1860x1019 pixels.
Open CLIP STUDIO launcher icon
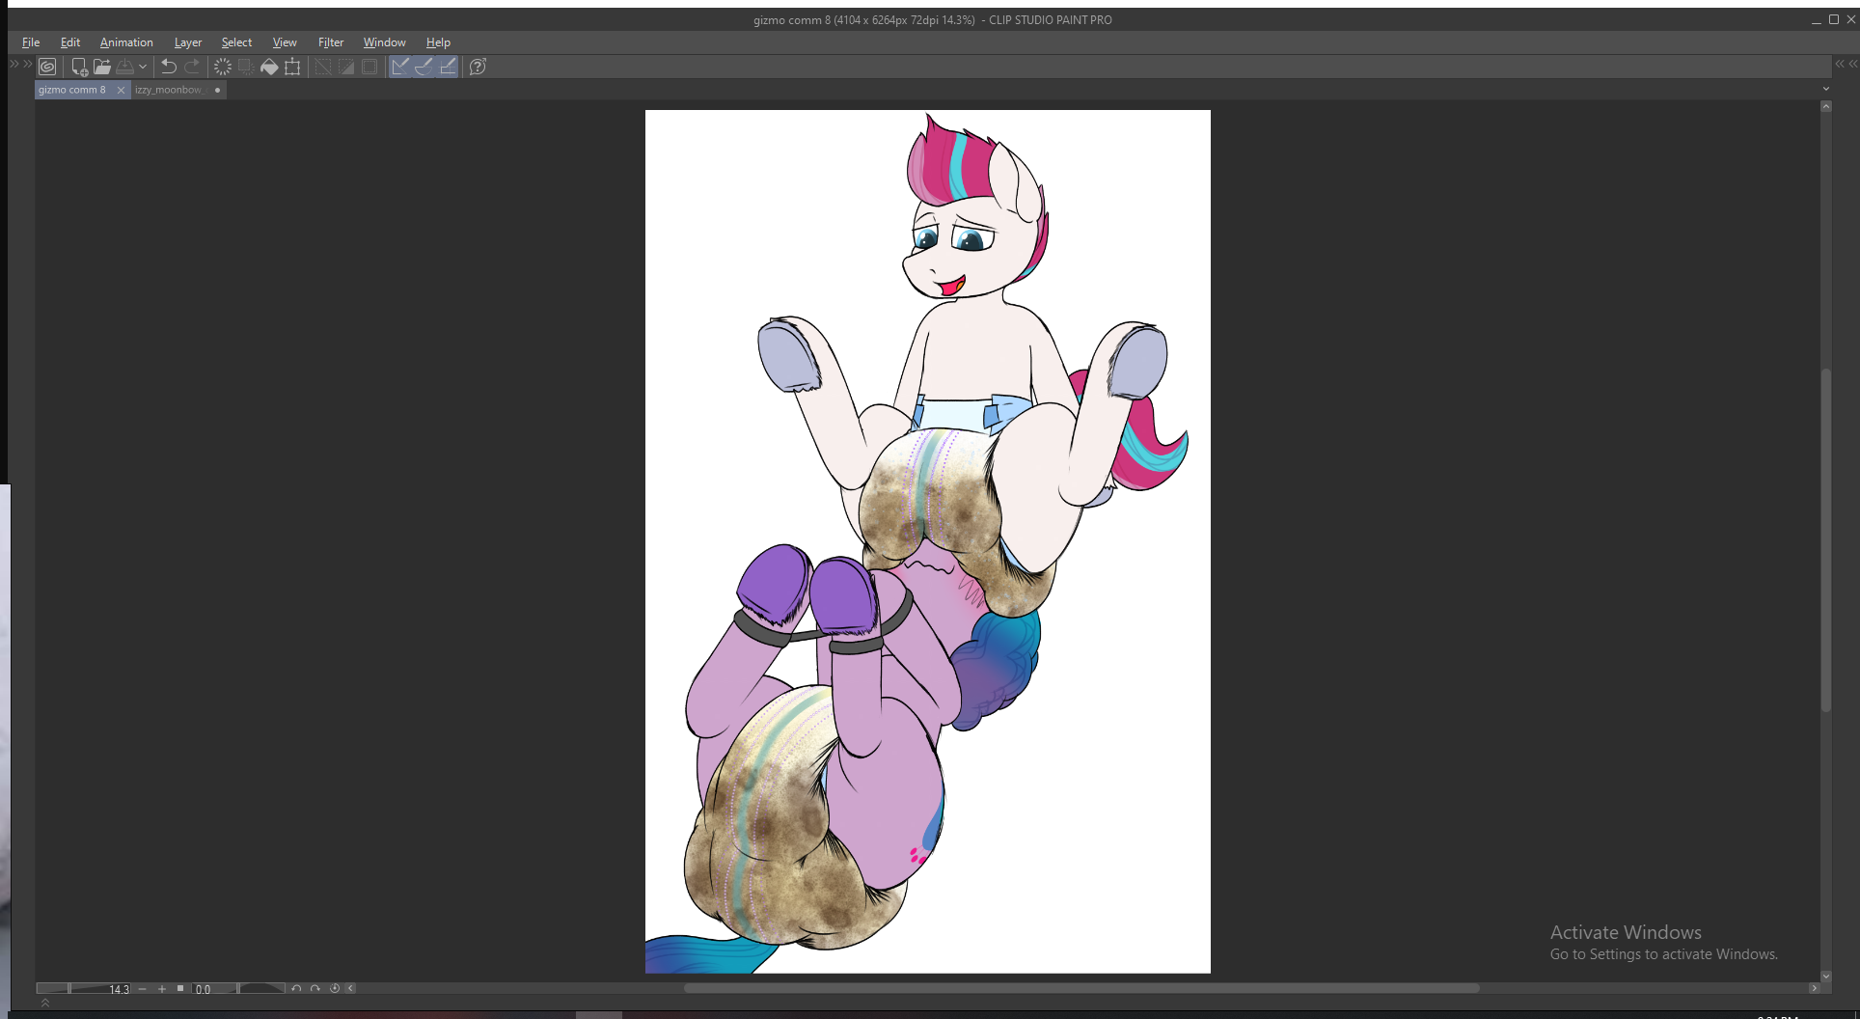click(x=47, y=67)
